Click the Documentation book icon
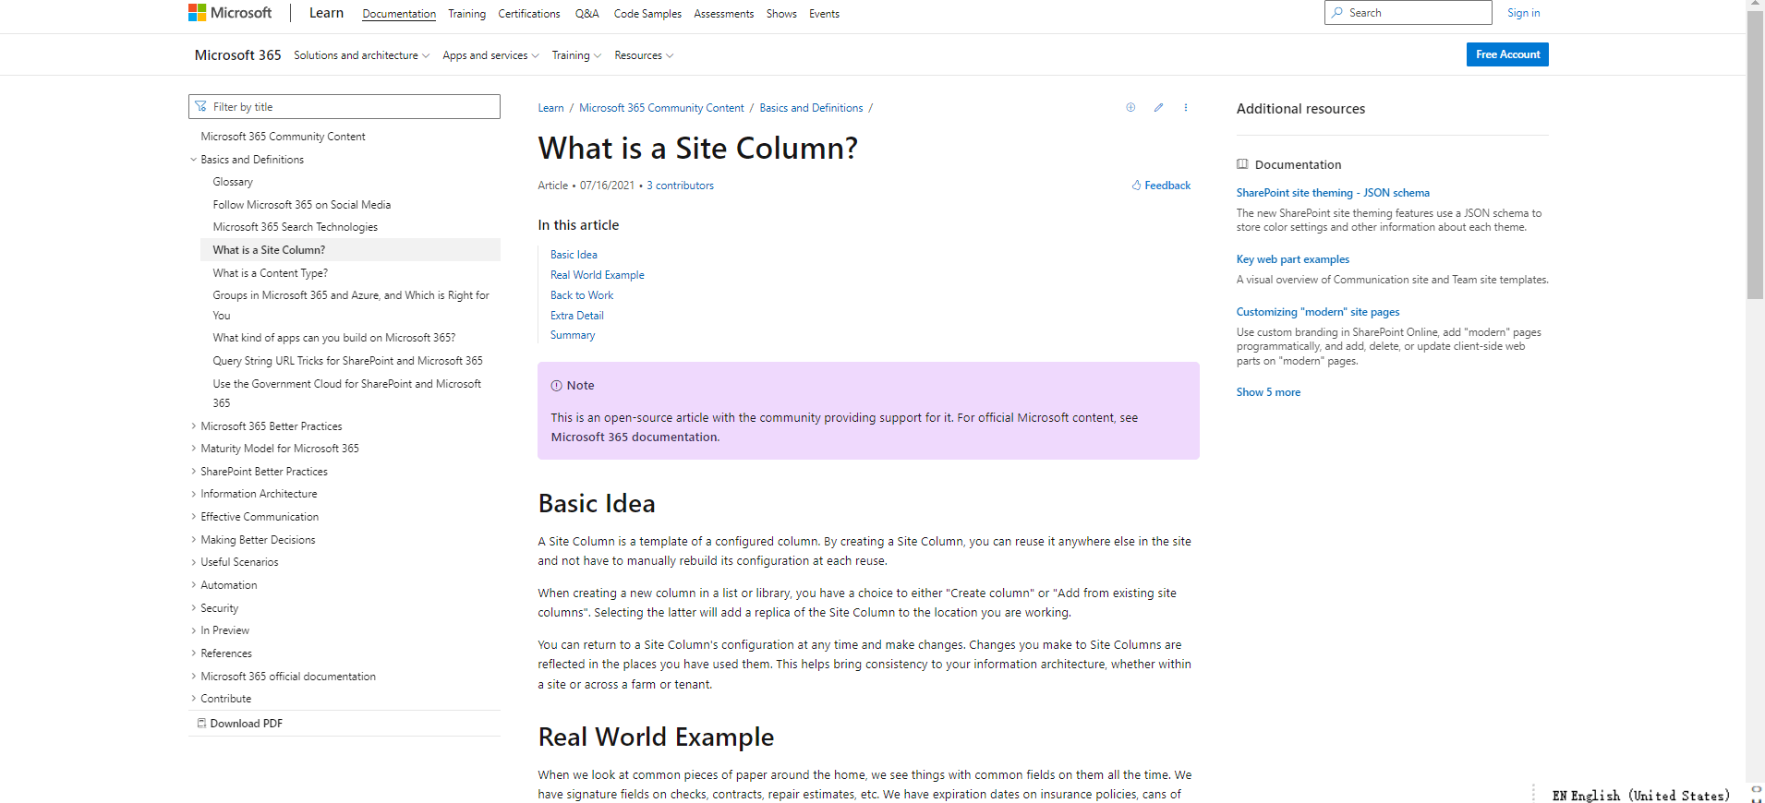 click(x=1242, y=164)
